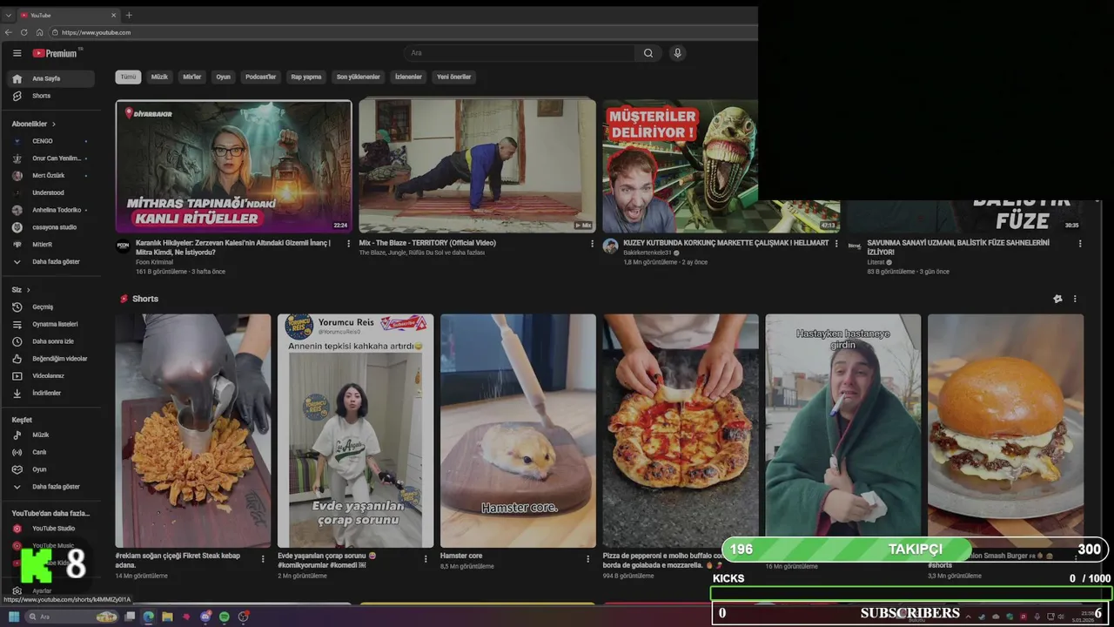The width and height of the screenshot is (1114, 627).
Task: Select the Son yüklenenler filter chip
Action: click(x=359, y=77)
